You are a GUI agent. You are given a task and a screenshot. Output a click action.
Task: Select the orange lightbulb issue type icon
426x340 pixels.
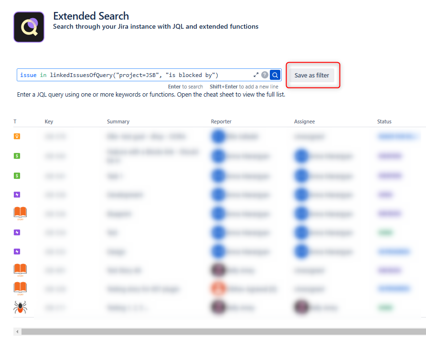point(17,136)
